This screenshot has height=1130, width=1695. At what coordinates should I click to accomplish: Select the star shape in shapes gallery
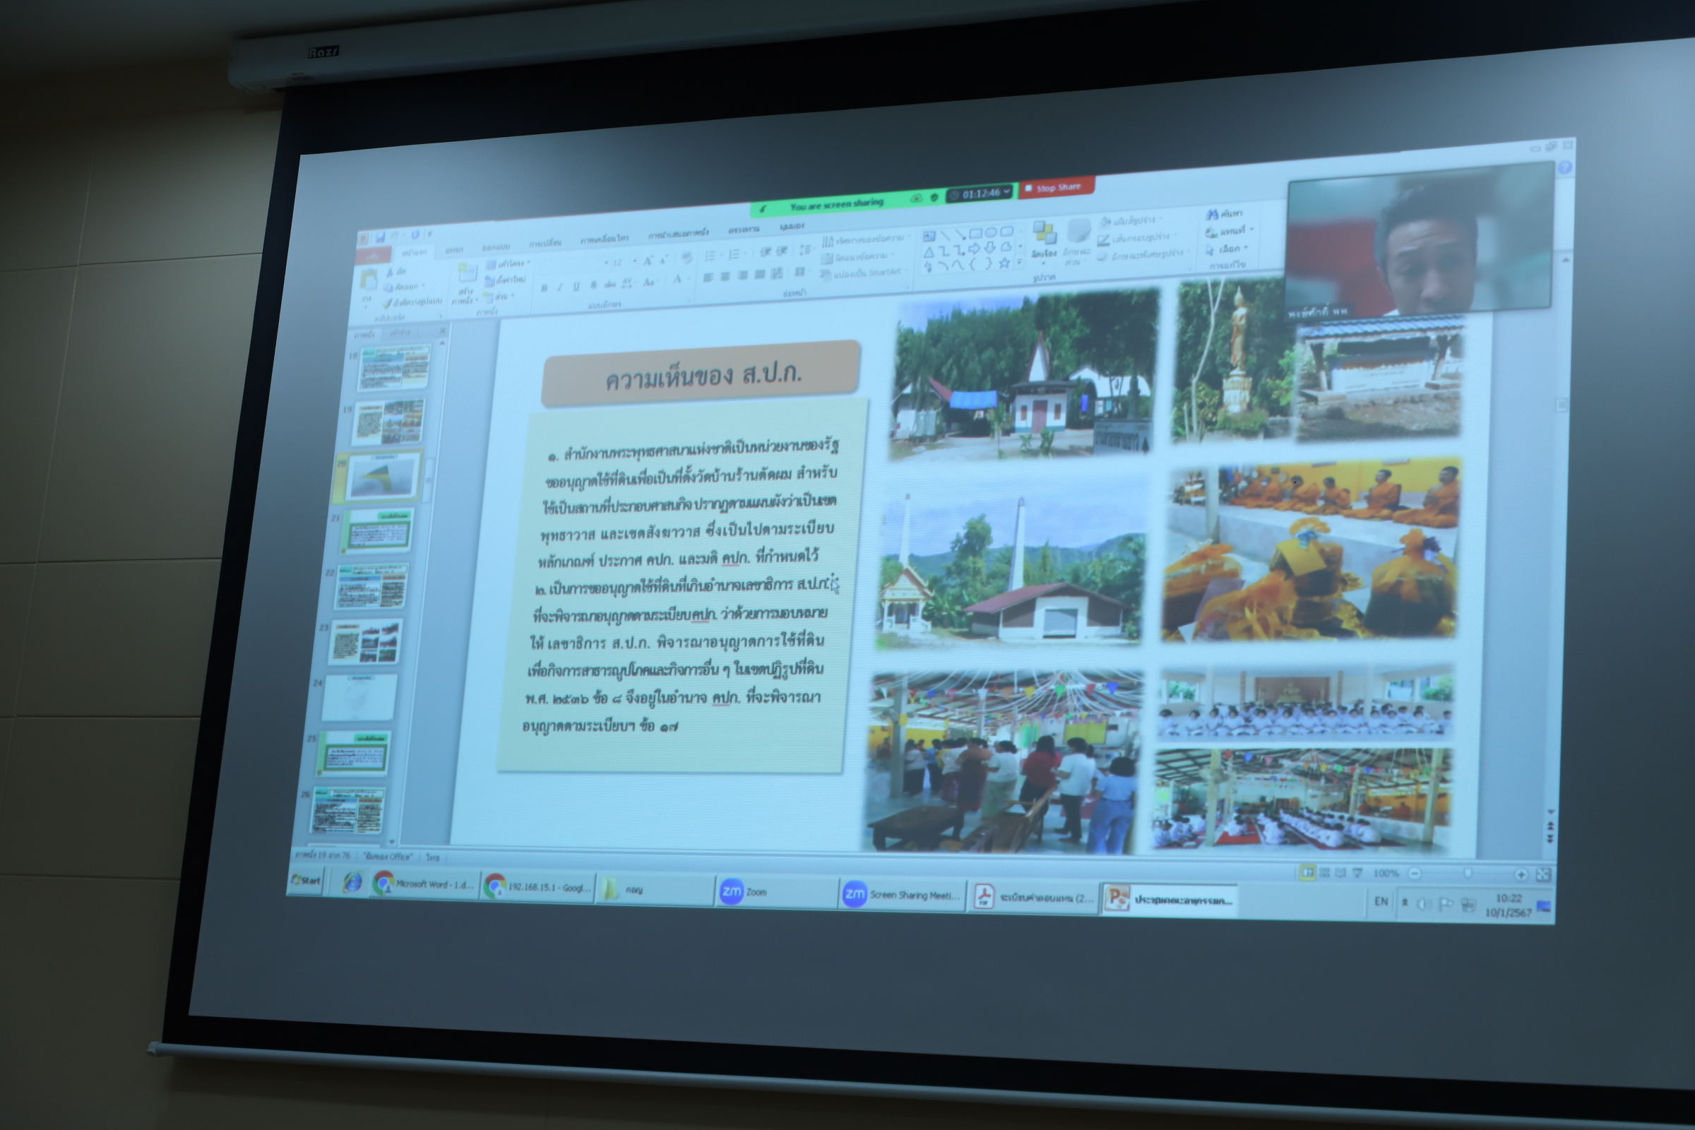click(1004, 262)
